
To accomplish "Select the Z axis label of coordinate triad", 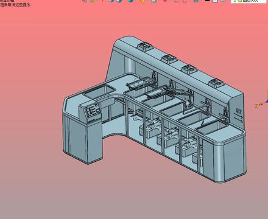I will click(x=256, y=106).
